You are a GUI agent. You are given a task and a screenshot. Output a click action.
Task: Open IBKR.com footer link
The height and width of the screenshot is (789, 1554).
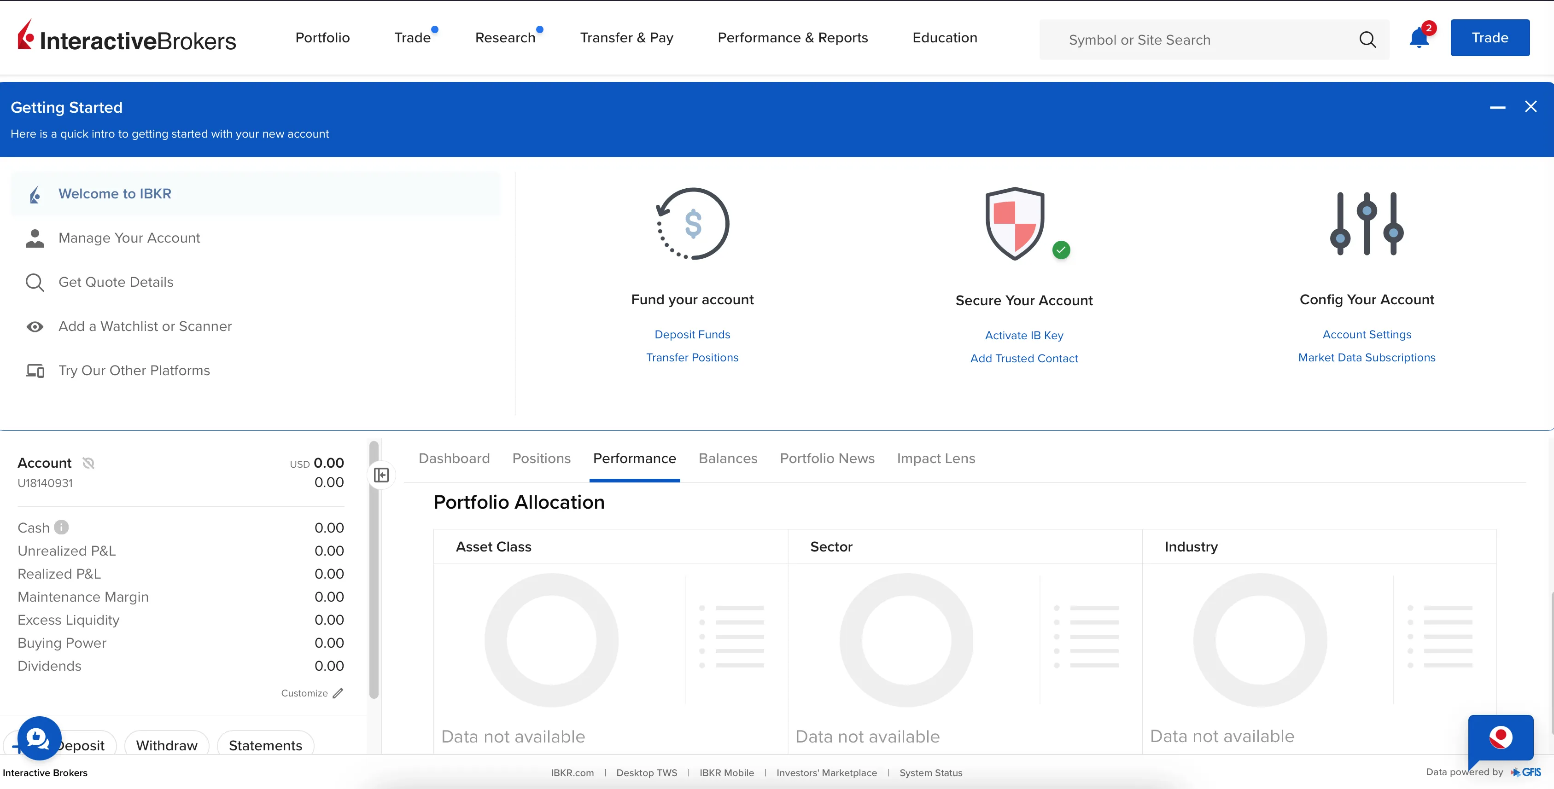coord(573,773)
